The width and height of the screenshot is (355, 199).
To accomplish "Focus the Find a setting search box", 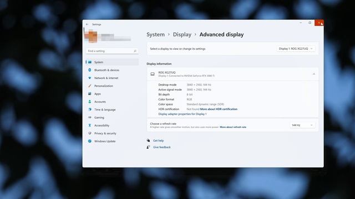I will point(112,51).
